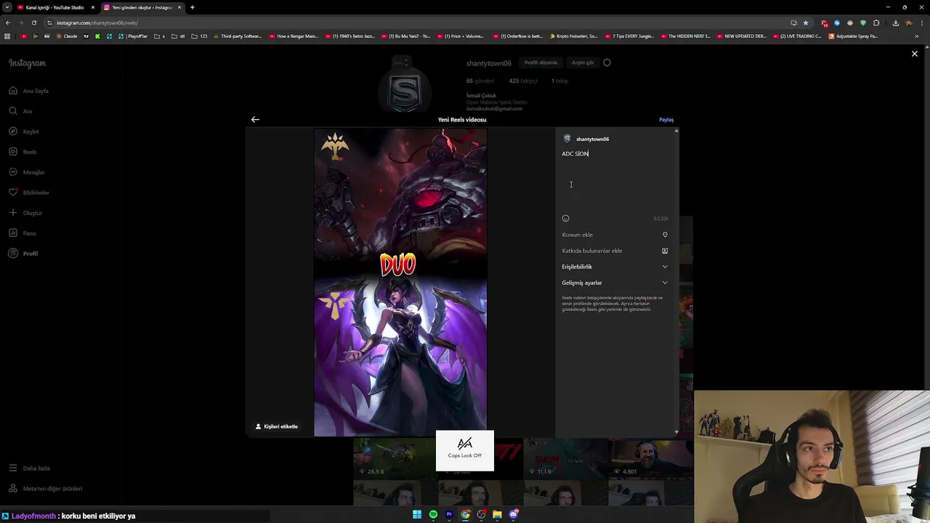Open Ara search in the sidebar
The width and height of the screenshot is (930, 523).
[20, 111]
